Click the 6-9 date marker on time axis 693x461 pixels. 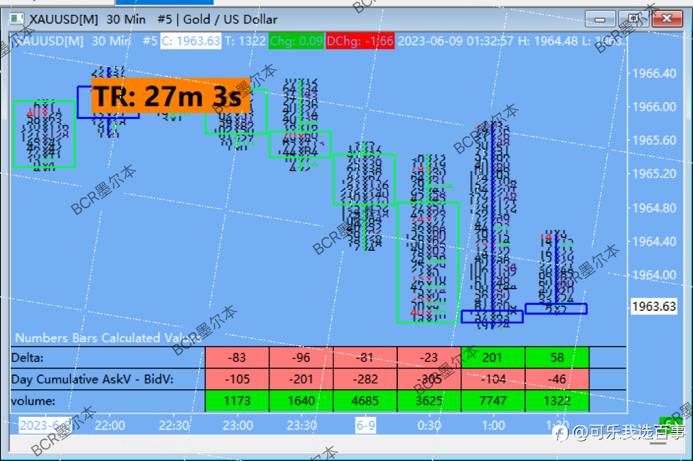[365, 425]
